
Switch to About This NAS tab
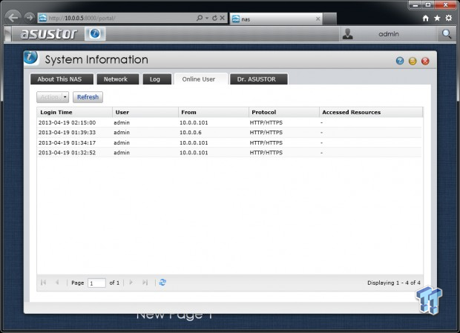tap(62, 79)
